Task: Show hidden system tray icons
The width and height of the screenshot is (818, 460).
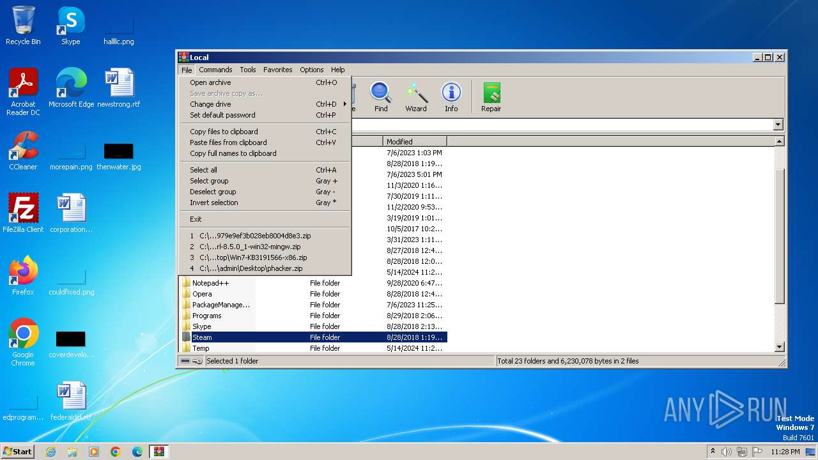Action: [713, 451]
